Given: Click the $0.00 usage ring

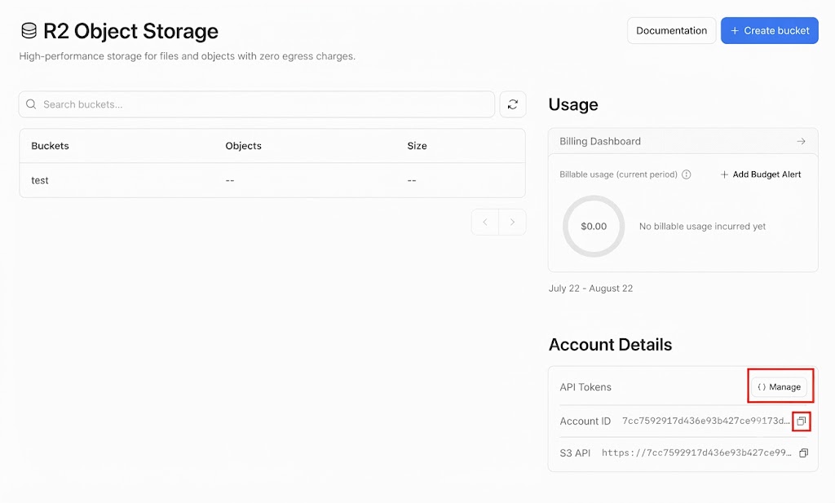Looking at the screenshot, I should [594, 226].
